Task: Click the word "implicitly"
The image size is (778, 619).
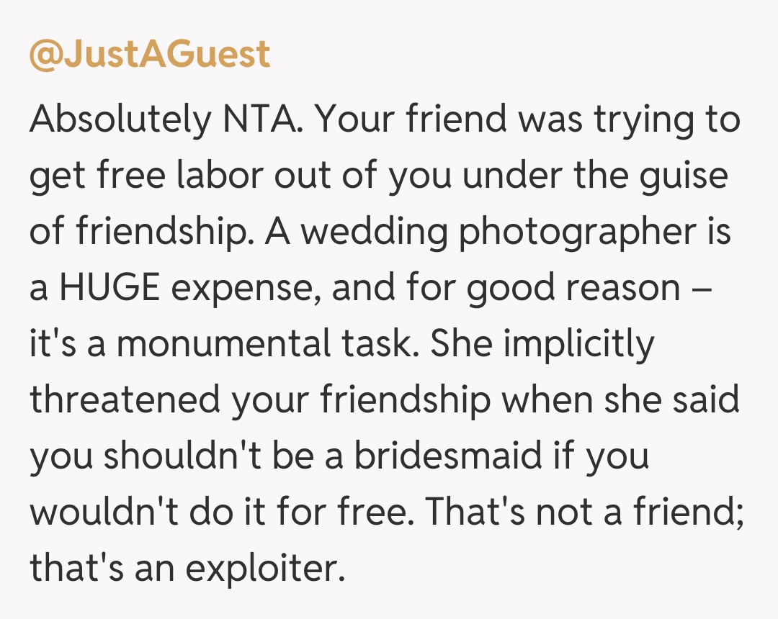Action: pos(579,345)
